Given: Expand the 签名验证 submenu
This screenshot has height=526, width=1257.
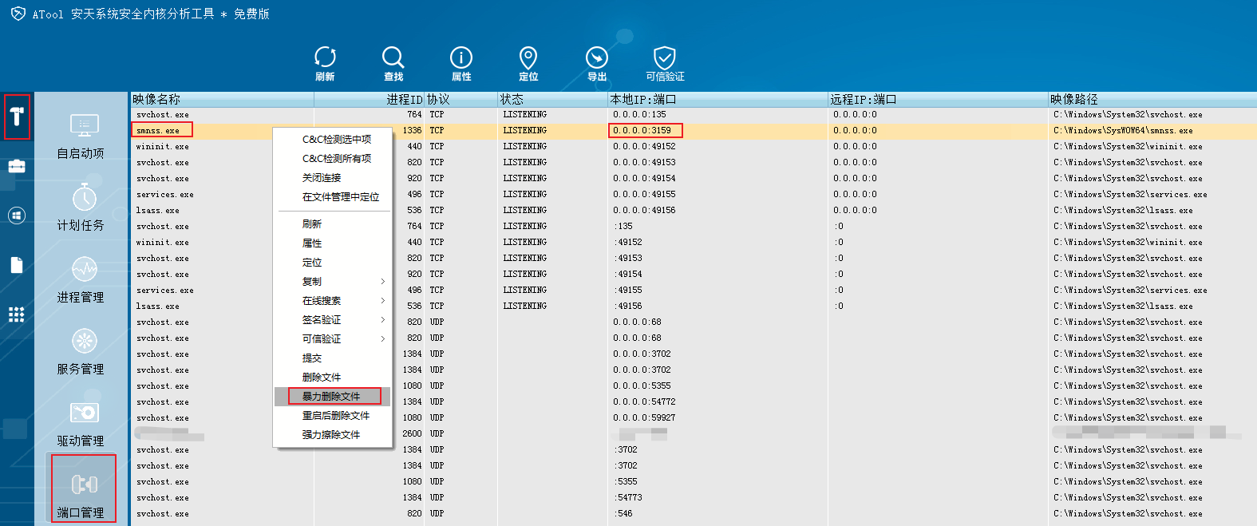Looking at the screenshot, I should [333, 320].
